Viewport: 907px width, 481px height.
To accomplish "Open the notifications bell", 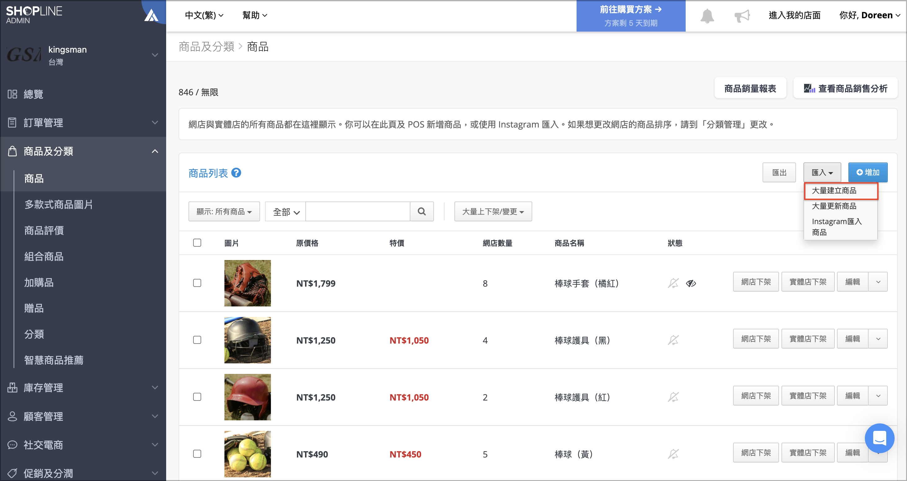I will pos(707,16).
